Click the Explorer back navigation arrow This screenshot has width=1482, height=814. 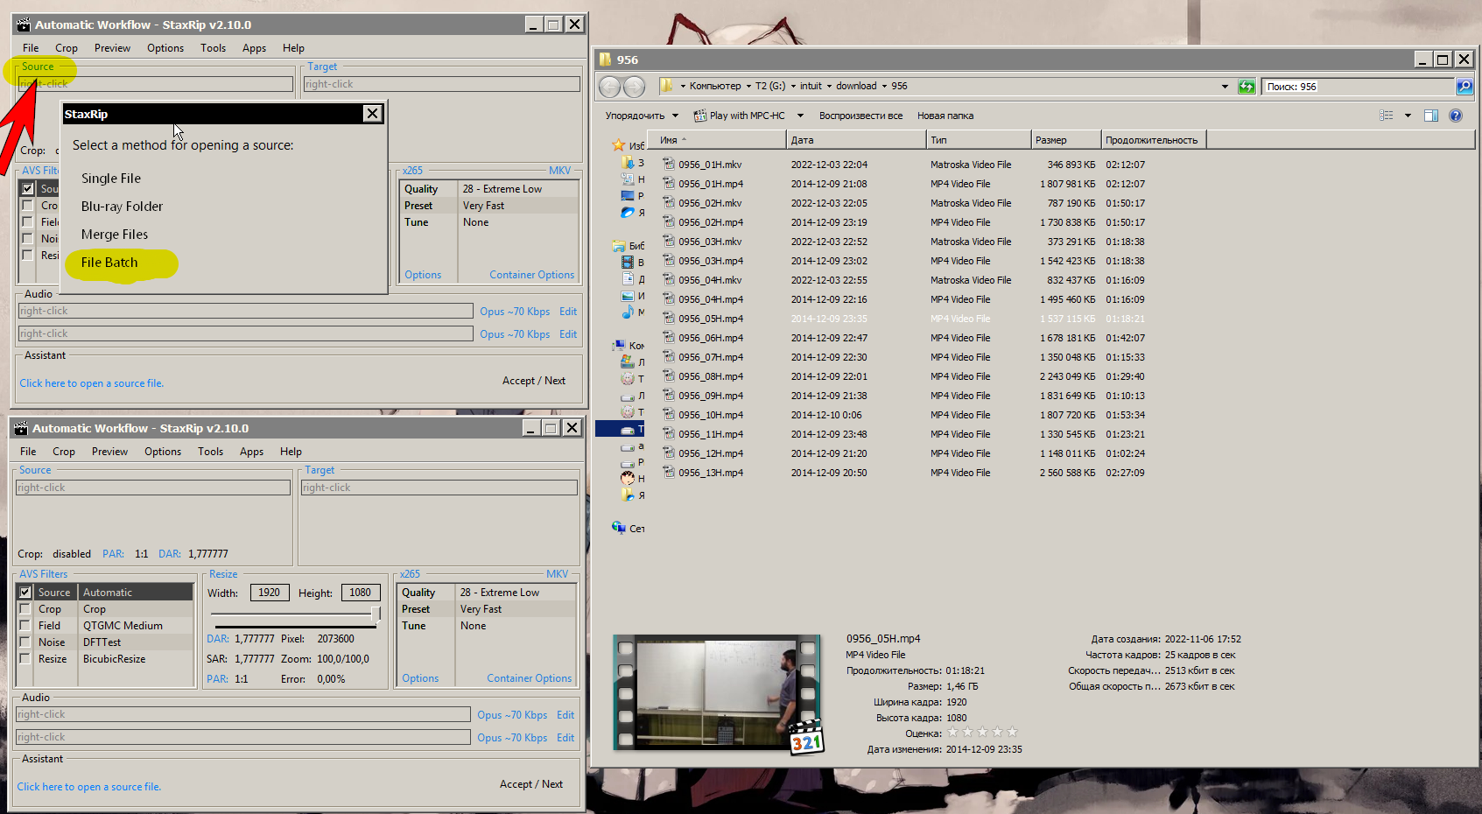coord(610,87)
